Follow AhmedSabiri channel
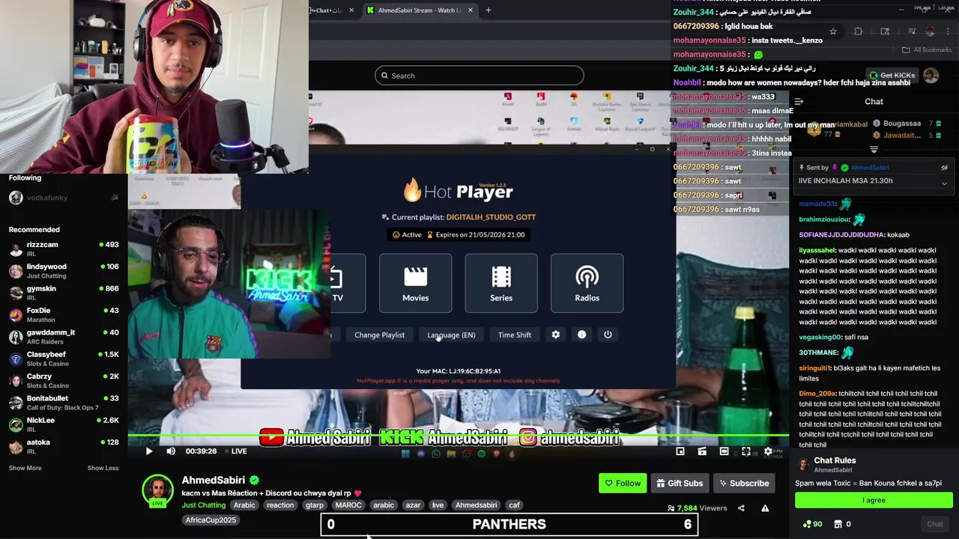 pos(623,483)
